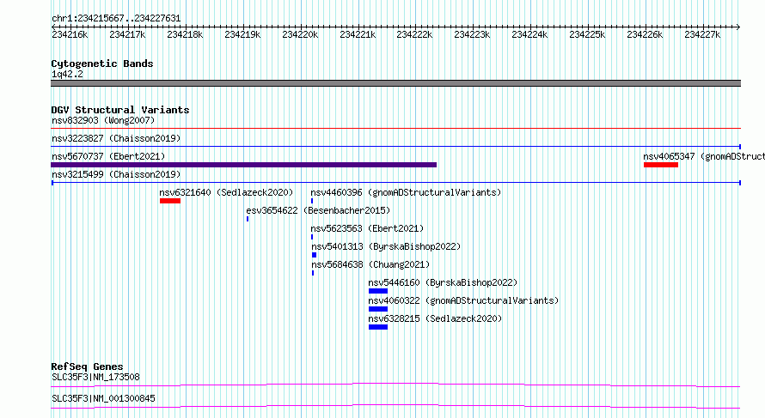
Task: Click the nsv4065347 variant label
Action: 704,156
